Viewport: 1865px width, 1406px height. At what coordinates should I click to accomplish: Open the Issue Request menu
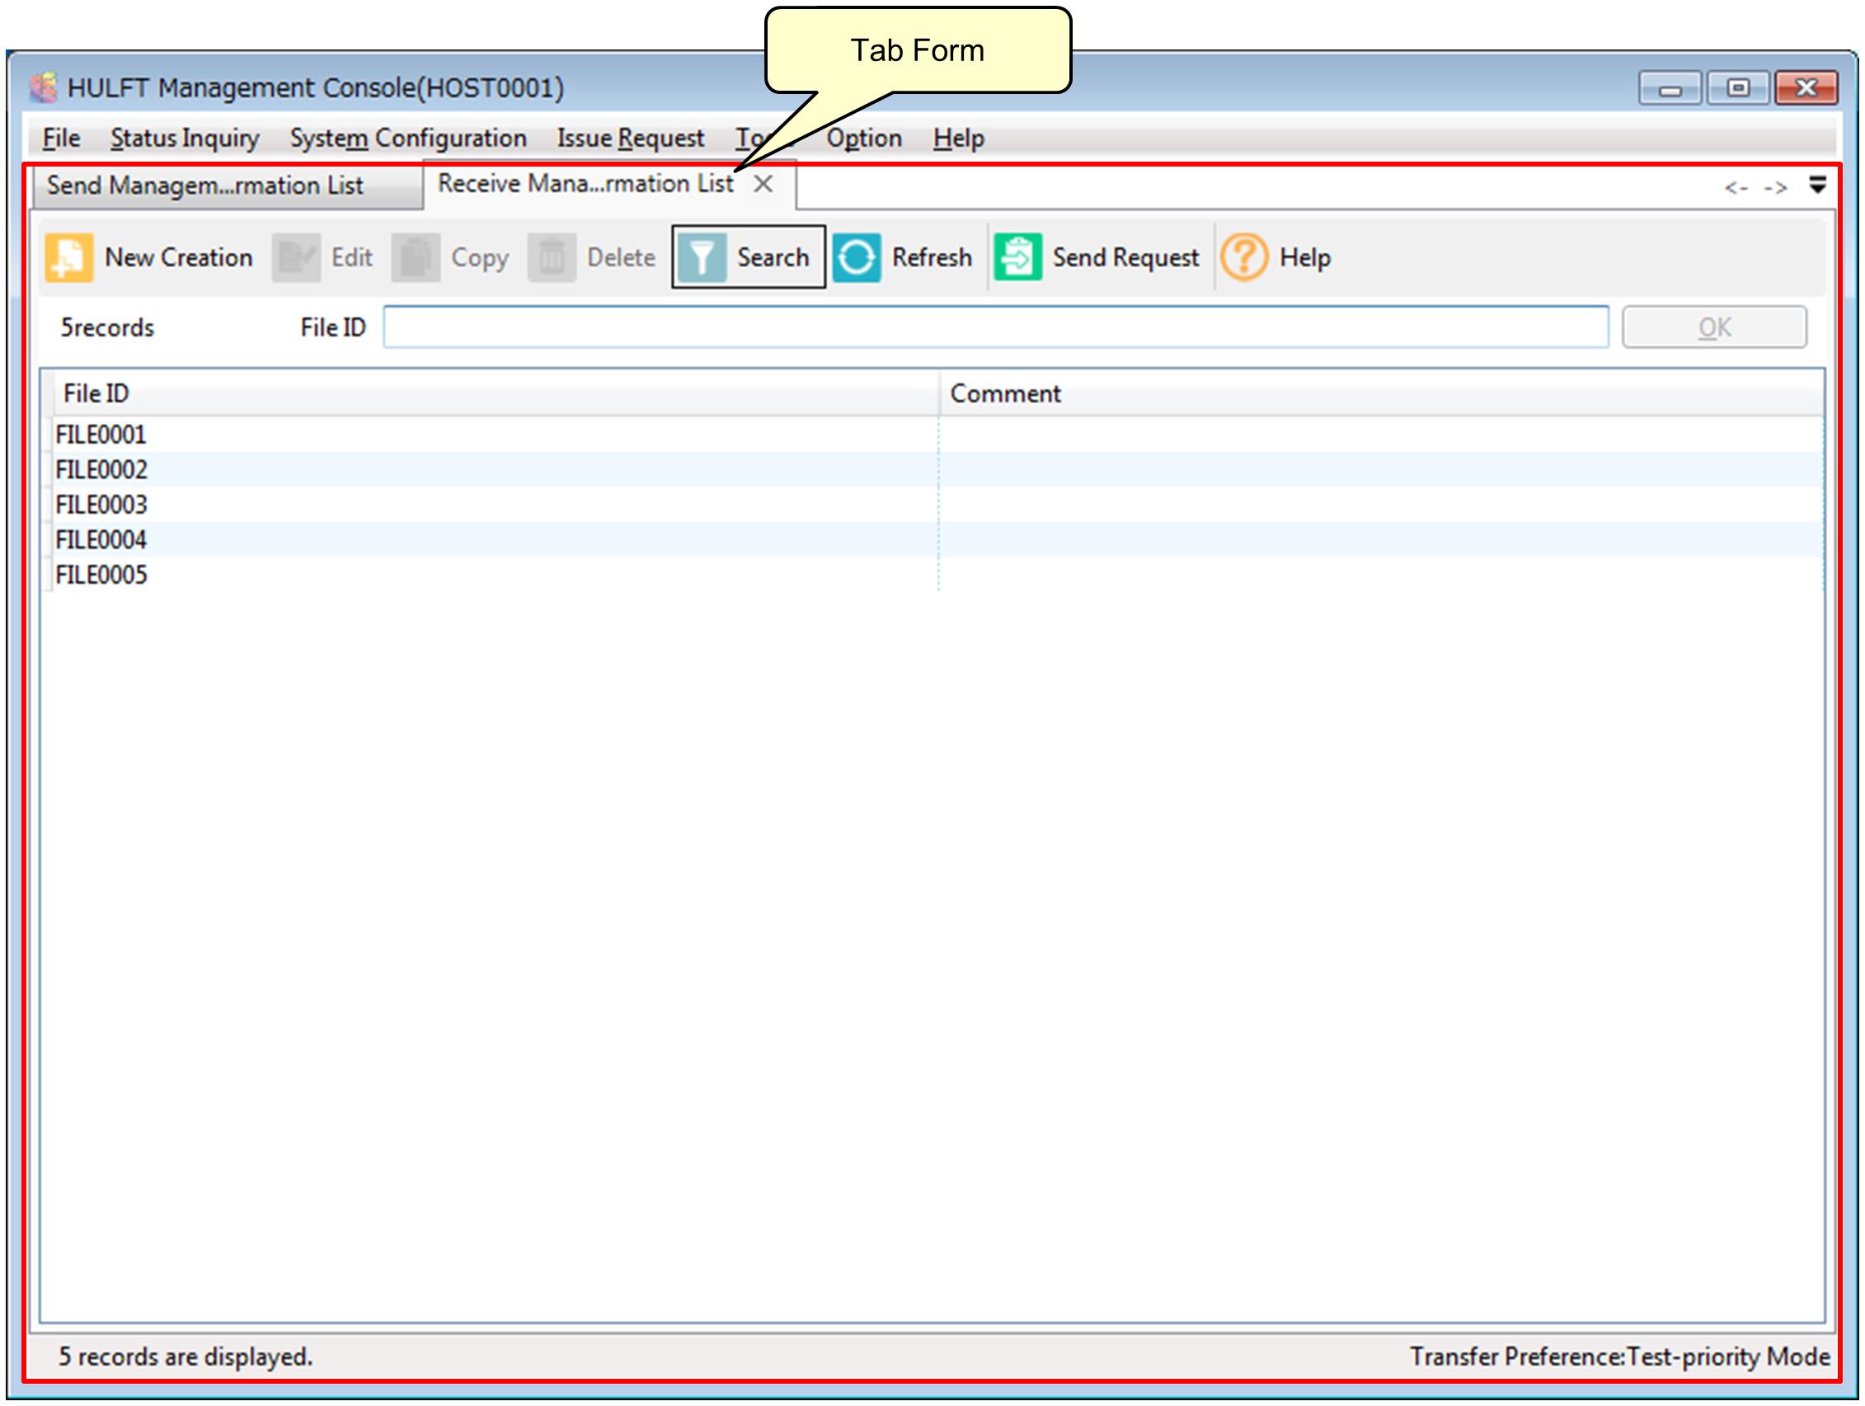click(x=630, y=138)
